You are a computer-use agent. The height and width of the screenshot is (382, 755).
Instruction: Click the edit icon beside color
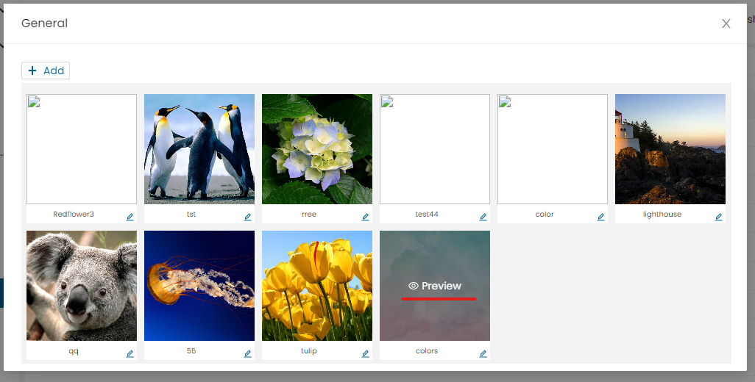[601, 217]
